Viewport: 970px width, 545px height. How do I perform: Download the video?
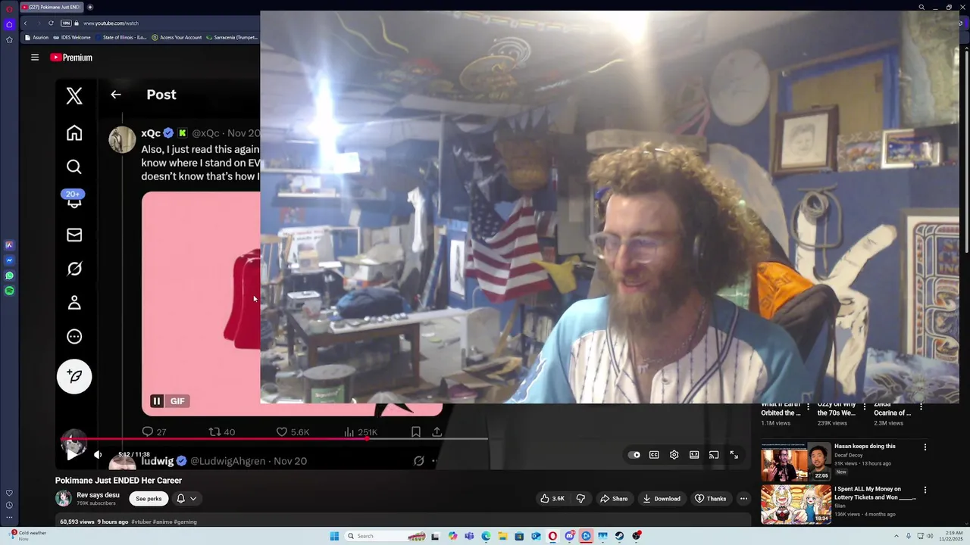click(662, 499)
